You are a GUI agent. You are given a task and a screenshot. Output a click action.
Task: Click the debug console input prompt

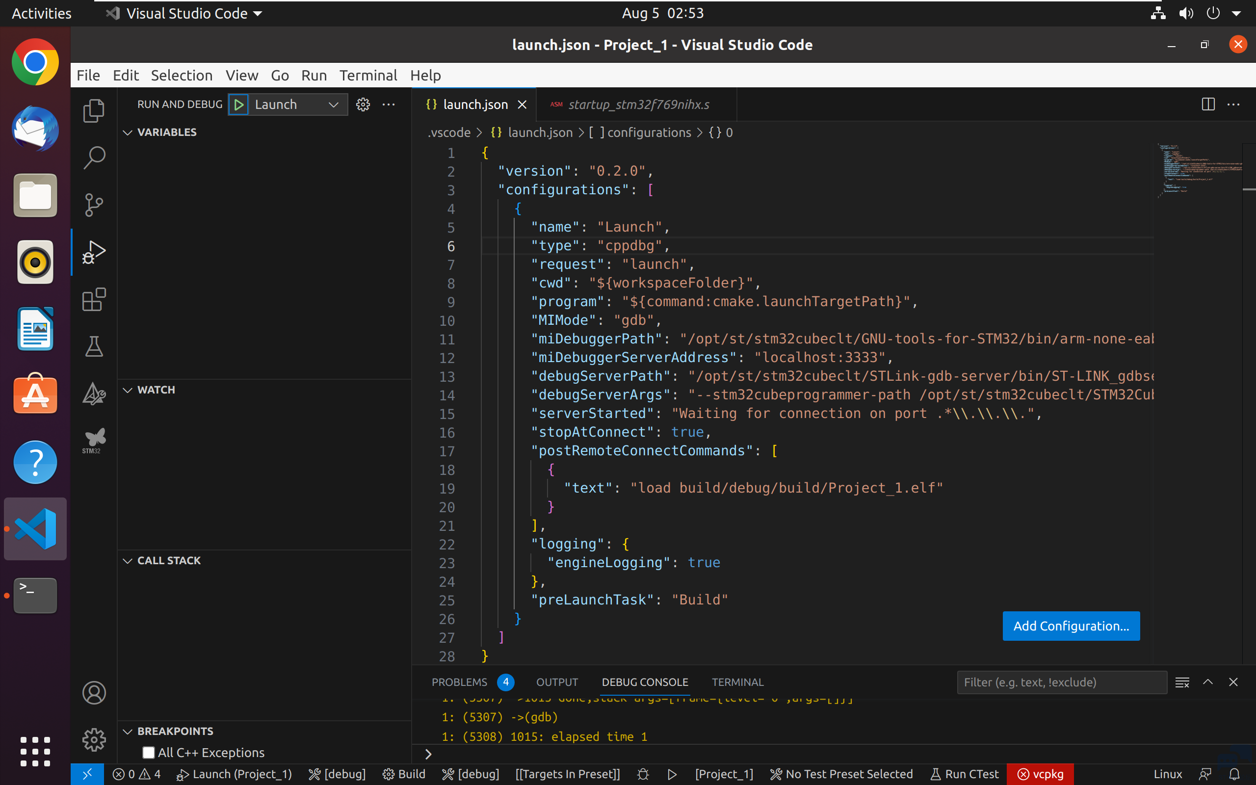point(831,754)
